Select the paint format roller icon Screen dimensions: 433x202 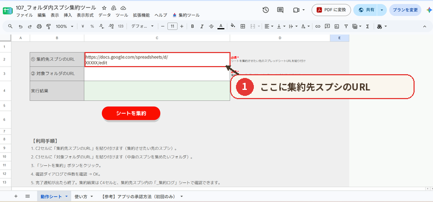click(x=49, y=27)
